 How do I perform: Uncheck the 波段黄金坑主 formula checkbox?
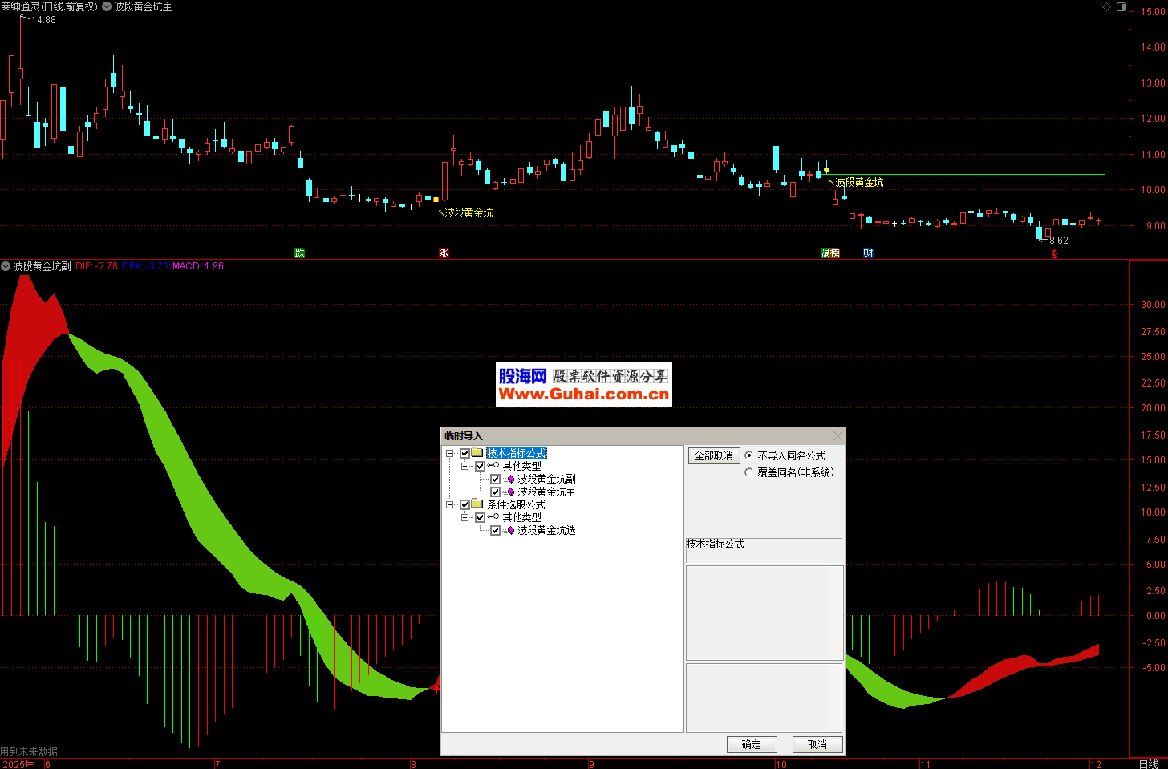click(495, 492)
